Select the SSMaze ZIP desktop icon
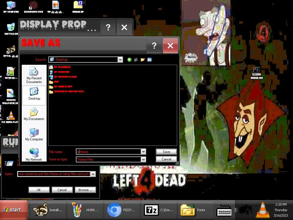 78,7
